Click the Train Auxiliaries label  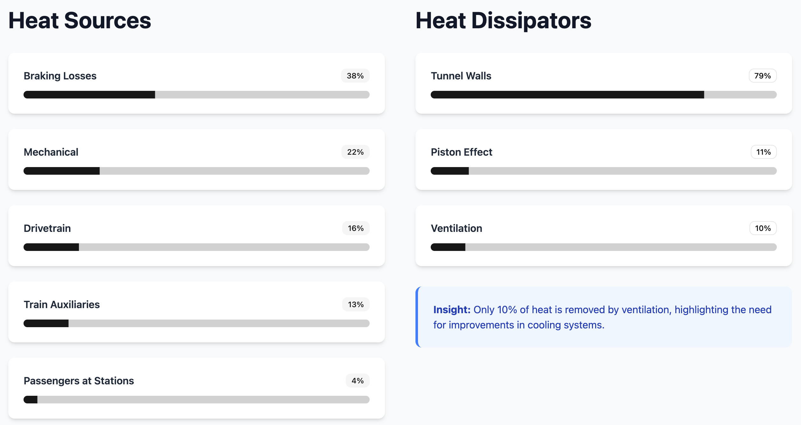pos(62,304)
